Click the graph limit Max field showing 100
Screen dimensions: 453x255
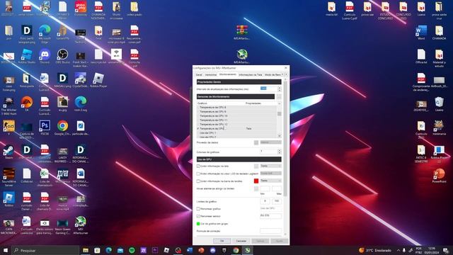coord(277,201)
